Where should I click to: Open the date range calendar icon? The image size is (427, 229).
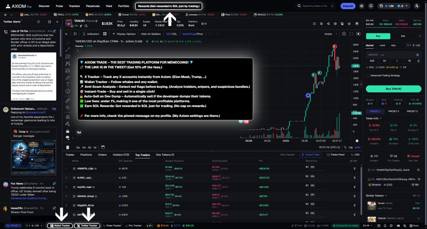[x=103, y=147]
